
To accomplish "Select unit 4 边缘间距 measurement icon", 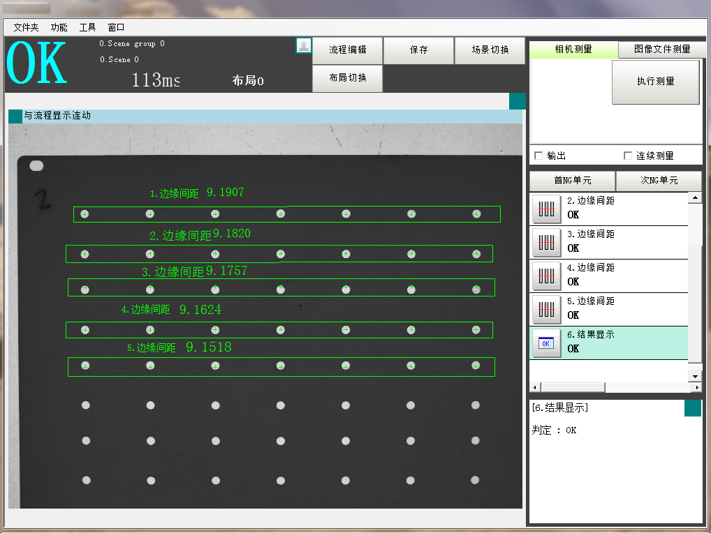I will coord(547,276).
